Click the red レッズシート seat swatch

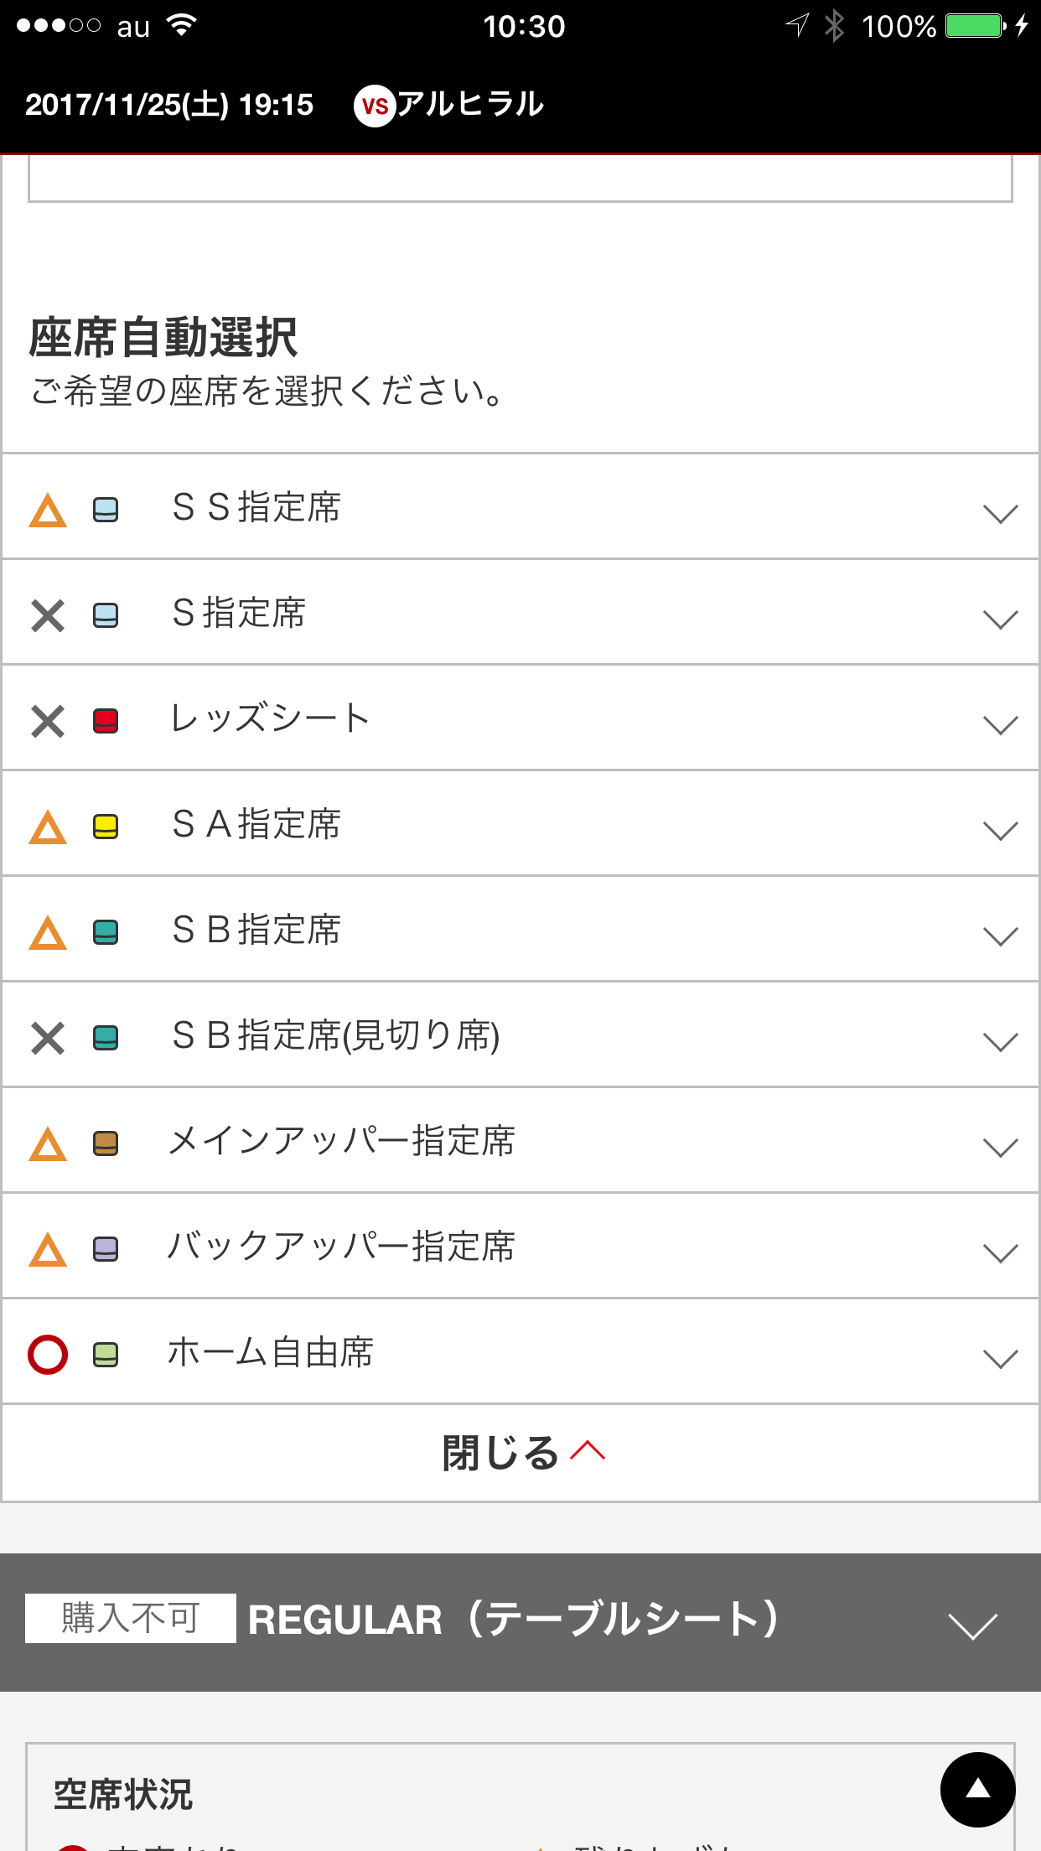106,721
